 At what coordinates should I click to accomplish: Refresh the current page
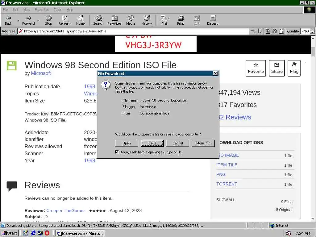[x=64, y=20]
